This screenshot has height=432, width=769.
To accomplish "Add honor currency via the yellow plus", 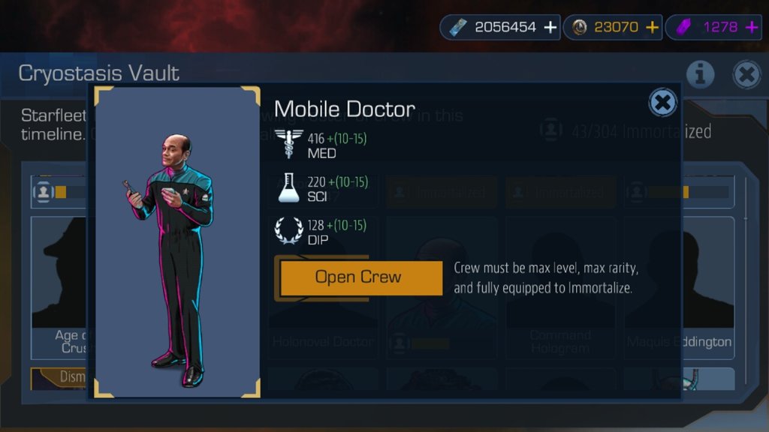I will click(x=652, y=28).
